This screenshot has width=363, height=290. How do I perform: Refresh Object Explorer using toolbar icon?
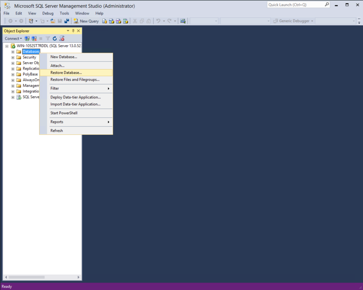click(x=55, y=38)
